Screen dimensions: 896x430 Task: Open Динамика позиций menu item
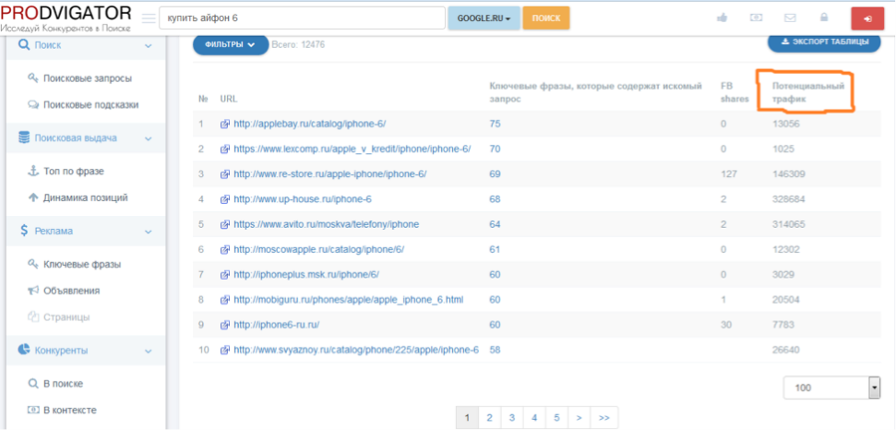point(85,198)
